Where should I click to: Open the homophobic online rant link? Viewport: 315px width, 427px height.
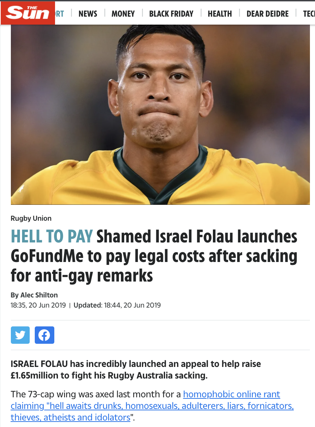click(x=231, y=394)
